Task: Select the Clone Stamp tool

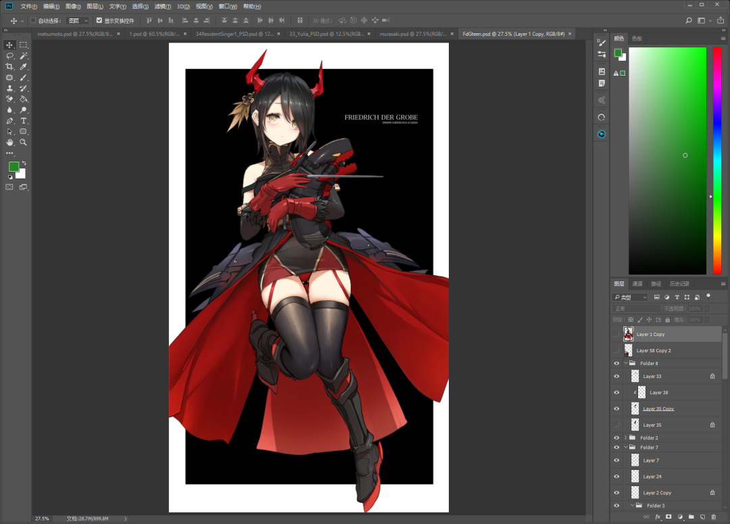Action: coord(9,89)
